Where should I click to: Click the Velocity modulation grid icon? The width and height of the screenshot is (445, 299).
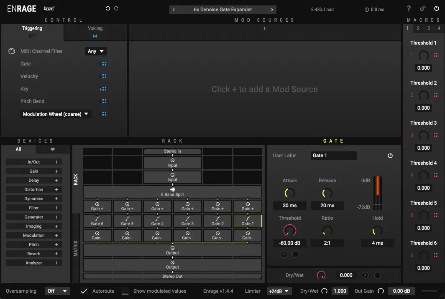click(104, 76)
